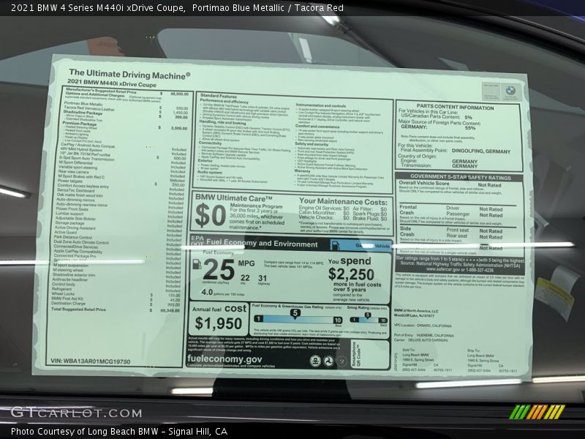Click the 'Your Maintenance Costs:' heading
Screen dimensions: 585x439
point(343,202)
